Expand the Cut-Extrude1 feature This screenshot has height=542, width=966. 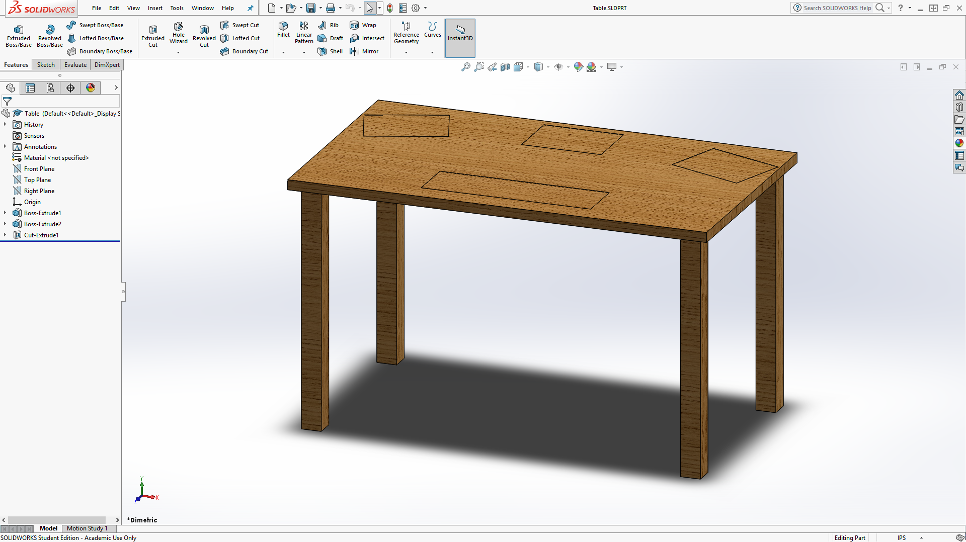point(5,235)
